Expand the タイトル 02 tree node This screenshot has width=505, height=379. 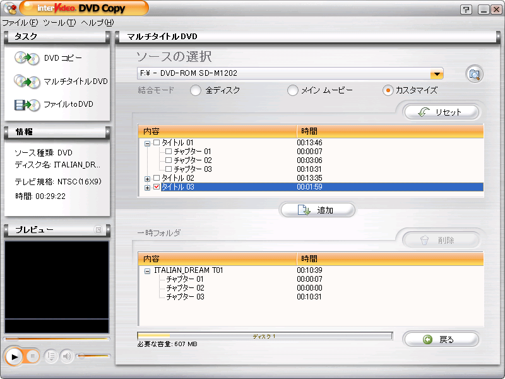147,179
